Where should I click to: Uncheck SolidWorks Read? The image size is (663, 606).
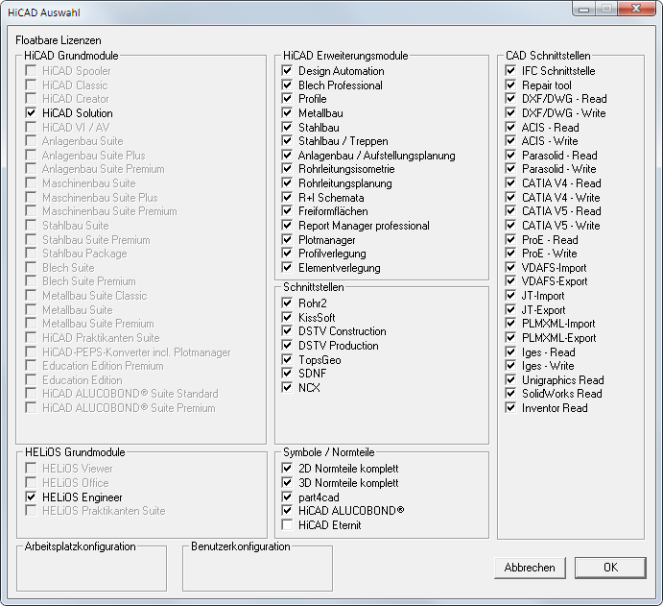[510, 394]
